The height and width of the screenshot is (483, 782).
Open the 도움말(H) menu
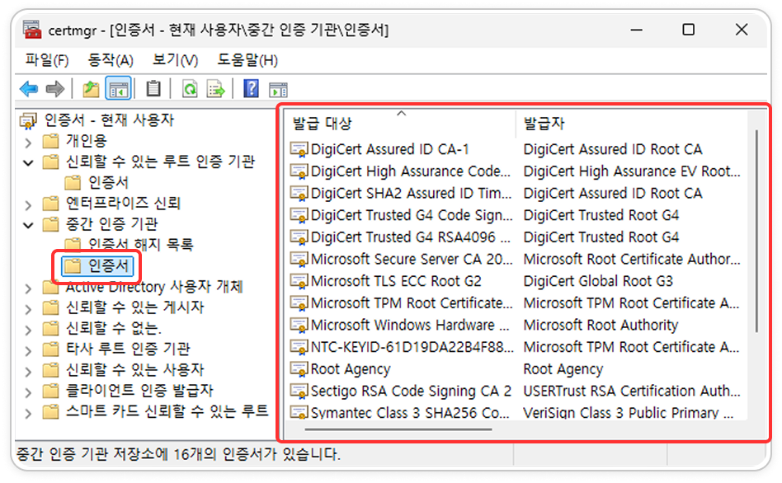[247, 60]
